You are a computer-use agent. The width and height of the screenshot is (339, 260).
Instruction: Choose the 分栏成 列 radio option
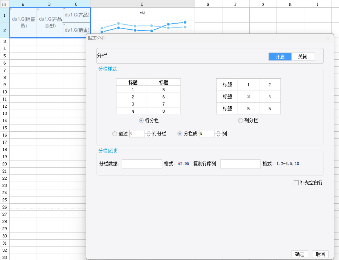tap(180, 134)
